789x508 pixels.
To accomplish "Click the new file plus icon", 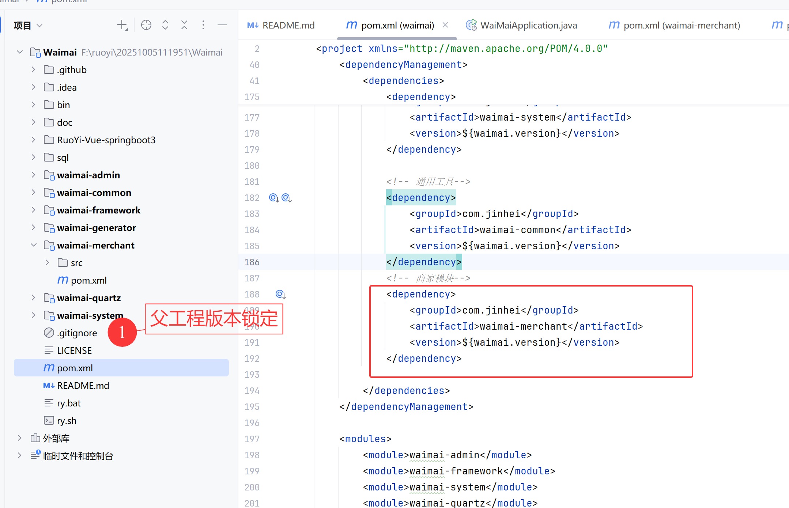I will point(122,25).
